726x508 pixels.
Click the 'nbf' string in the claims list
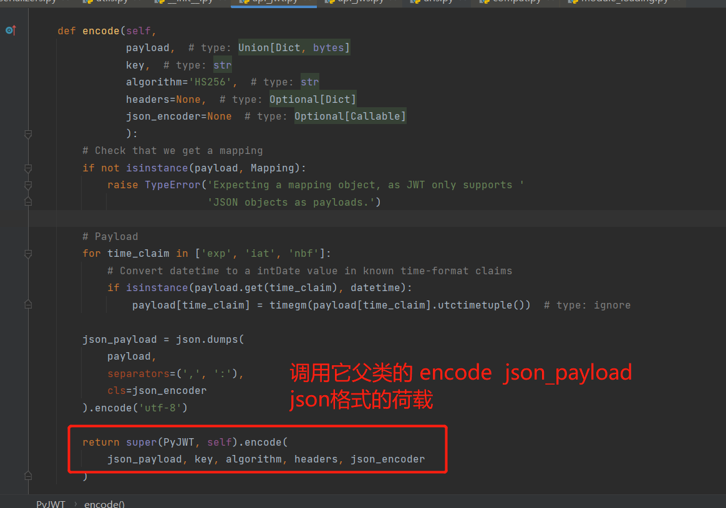(303, 254)
